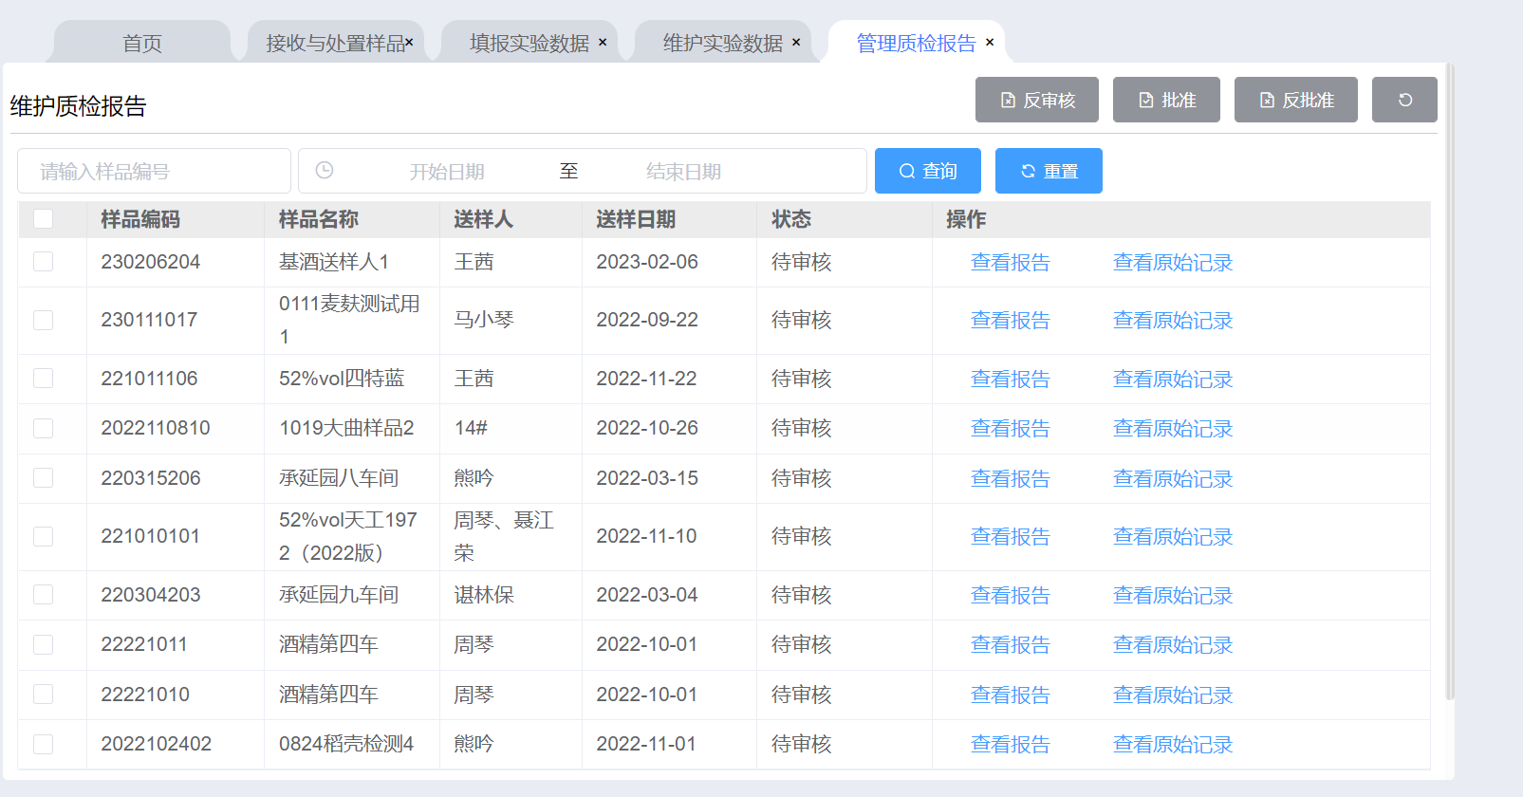Check the row for sample 220304203
1523x797 pixels.
click(43, 595)
